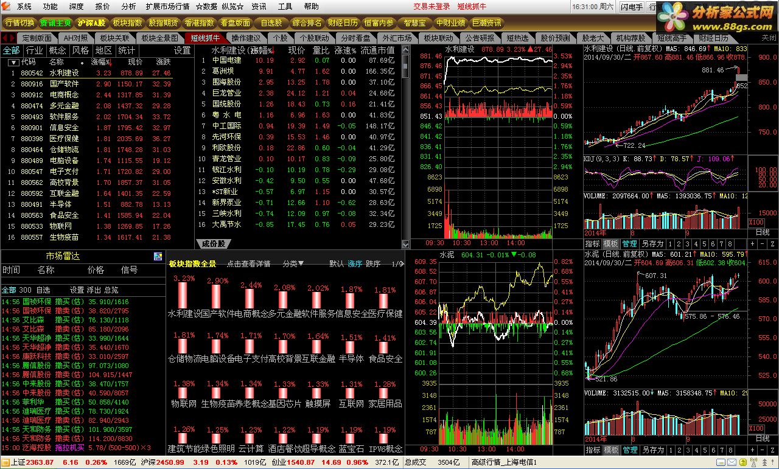Click the 香港指数 button
Viewport: 779px width, 469px height.
tap(200, 23)
